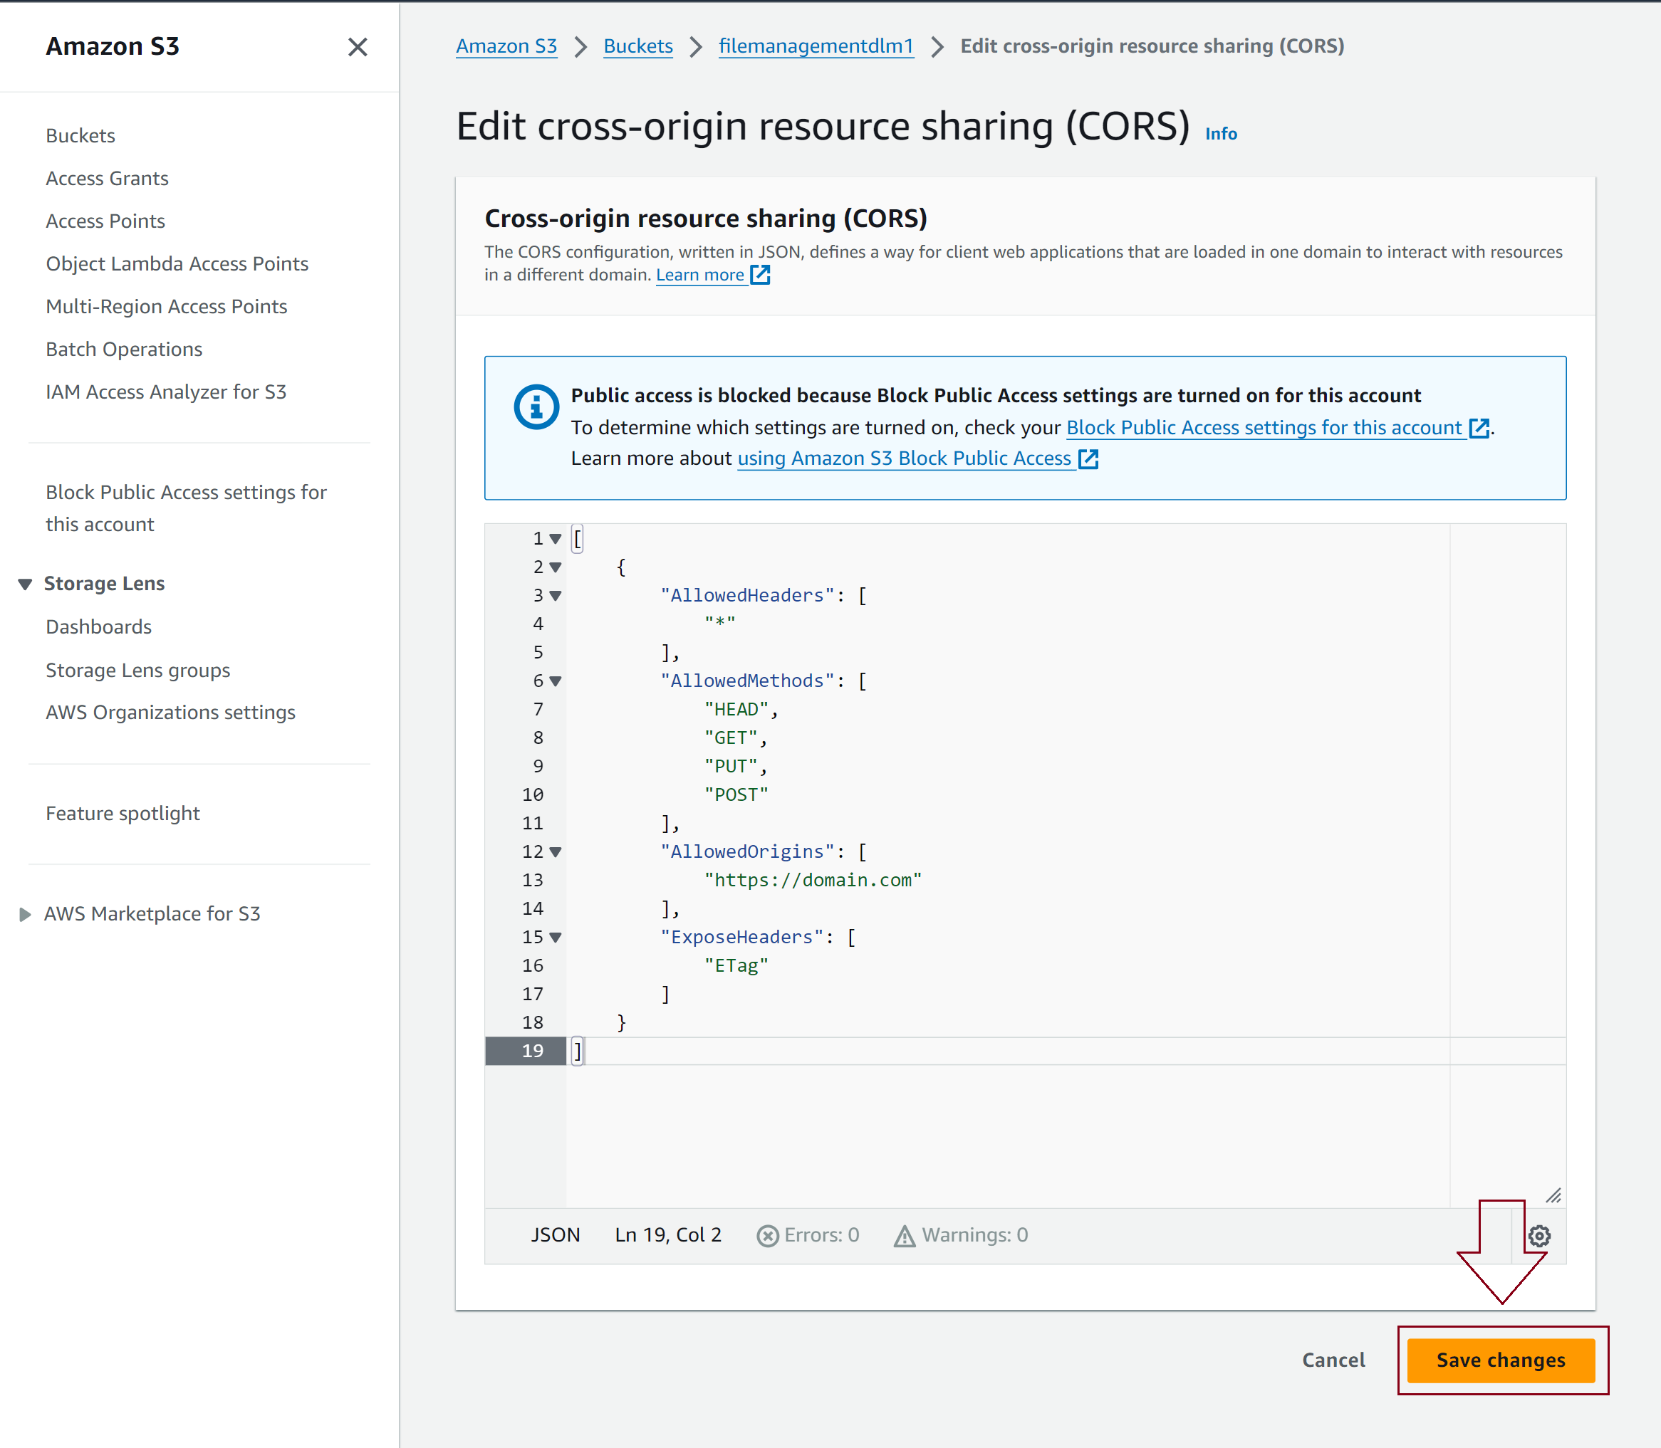Open Batch Operations in the sidebar
Screen dimensions: 1661x1448
(124, 349)
